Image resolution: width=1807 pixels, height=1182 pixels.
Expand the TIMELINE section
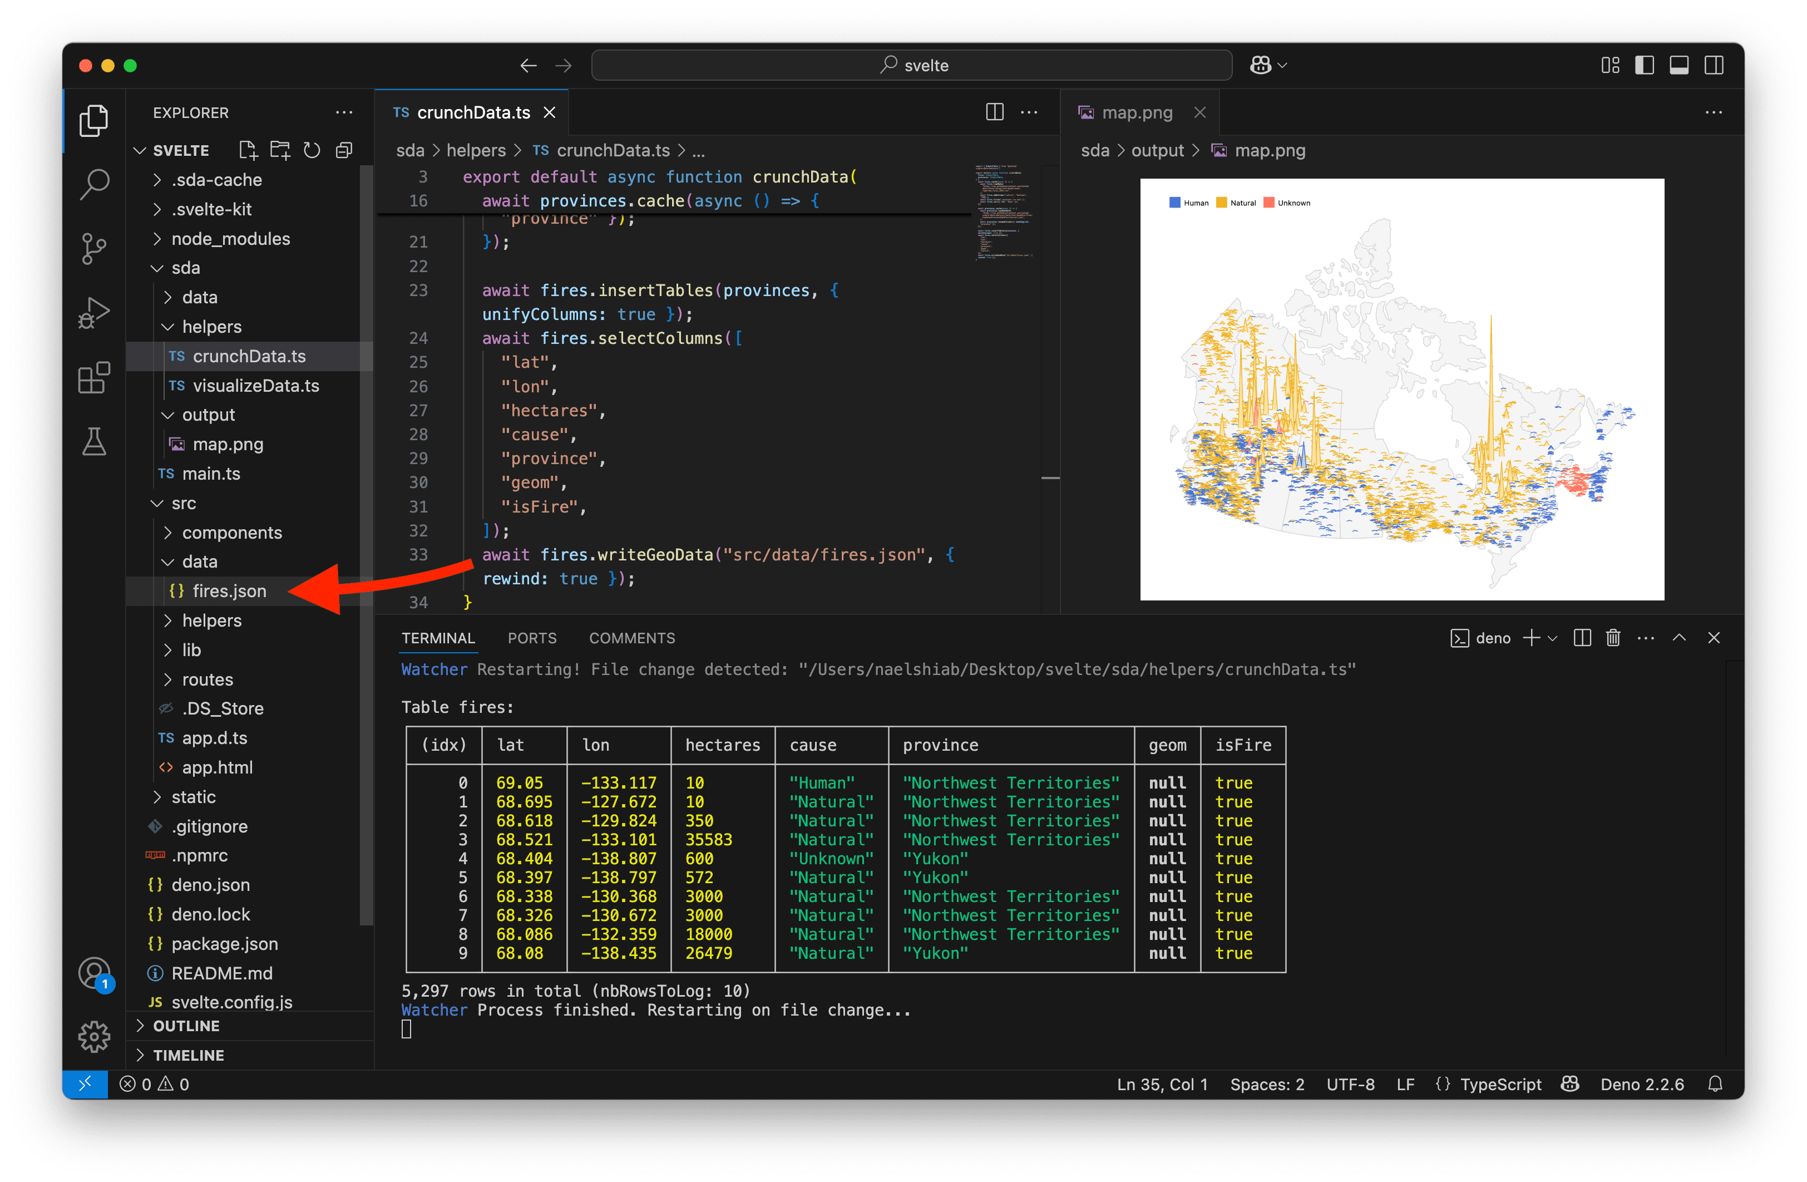pos(188,1055)
